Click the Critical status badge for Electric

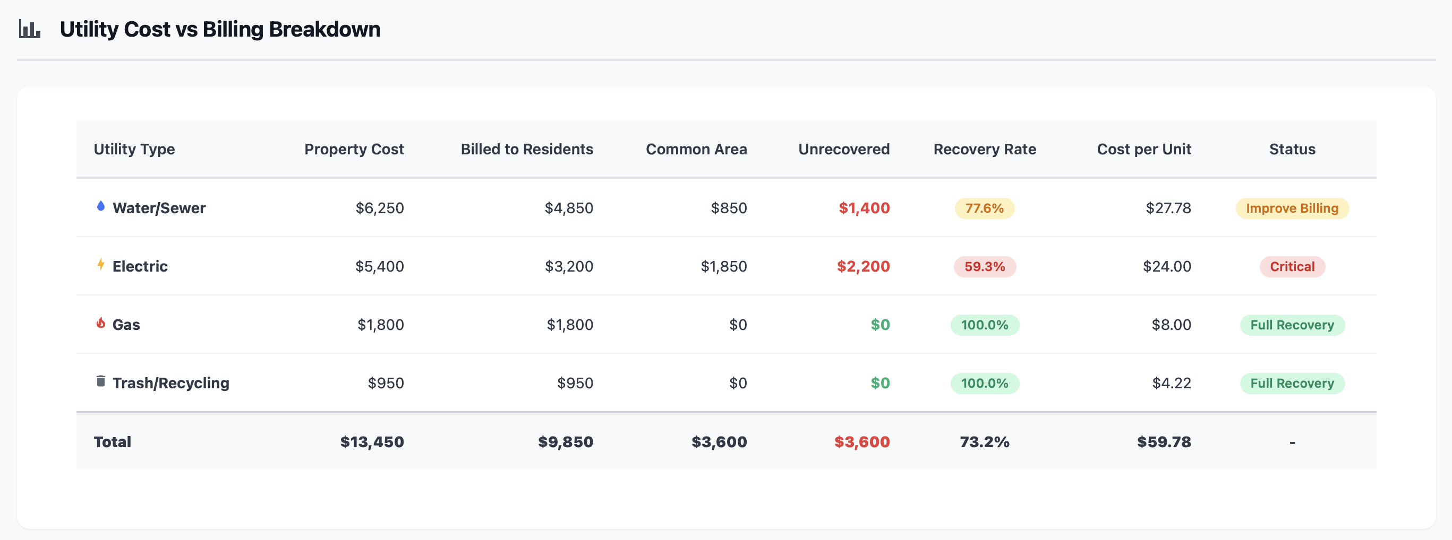[x=1292, y=266]
